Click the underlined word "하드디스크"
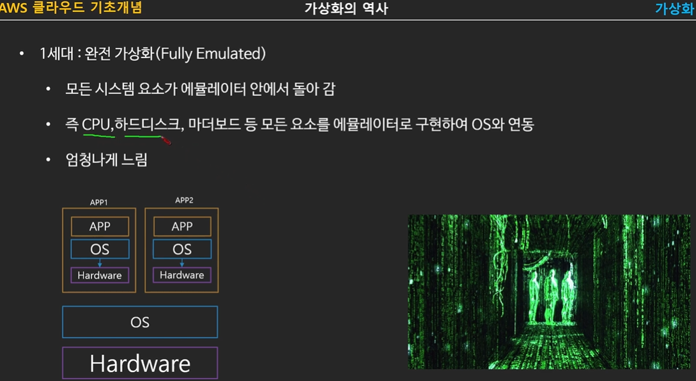Image resolution: width=696 pixels, height=381 pixels. tap(148, 124)
